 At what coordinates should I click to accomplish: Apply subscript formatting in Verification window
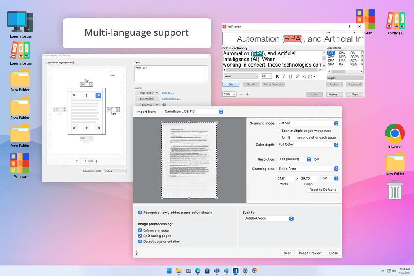[304, 76]
